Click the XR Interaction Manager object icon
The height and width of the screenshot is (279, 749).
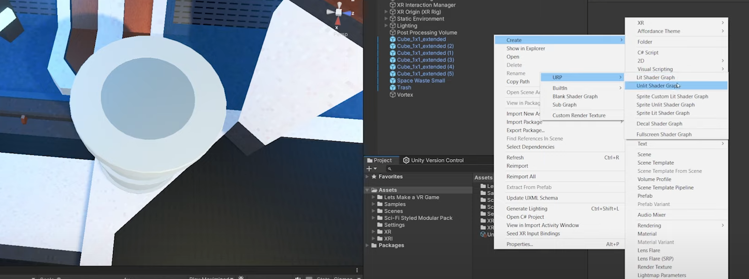392,5
